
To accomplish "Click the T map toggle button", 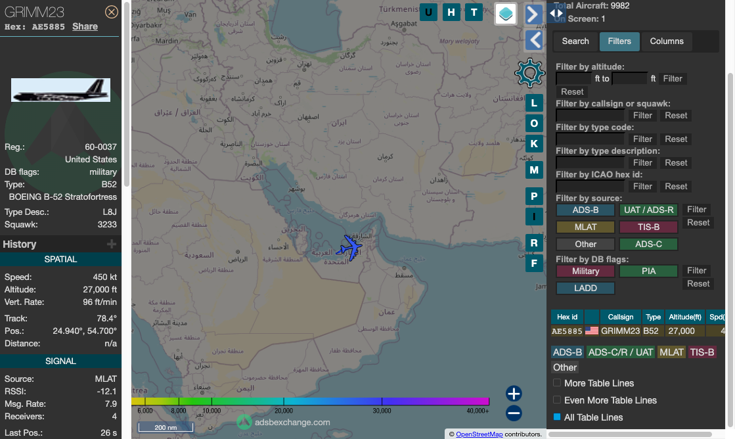I will click(x=474, y=12).
